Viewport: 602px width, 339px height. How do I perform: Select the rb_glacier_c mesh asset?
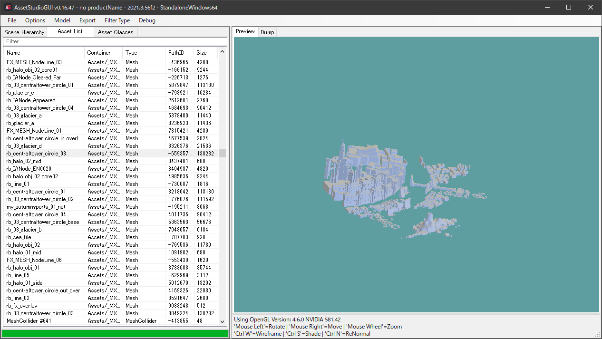[20, 93]
